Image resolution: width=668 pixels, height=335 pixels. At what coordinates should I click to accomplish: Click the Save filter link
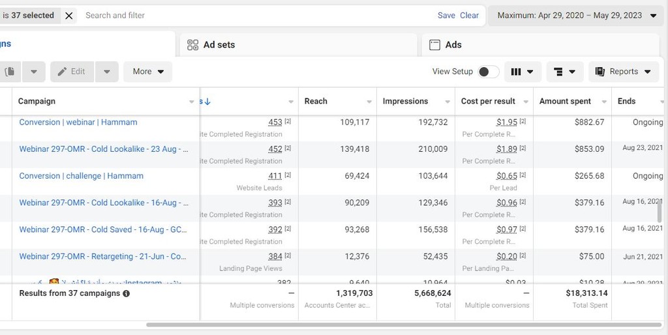point(446,16)
